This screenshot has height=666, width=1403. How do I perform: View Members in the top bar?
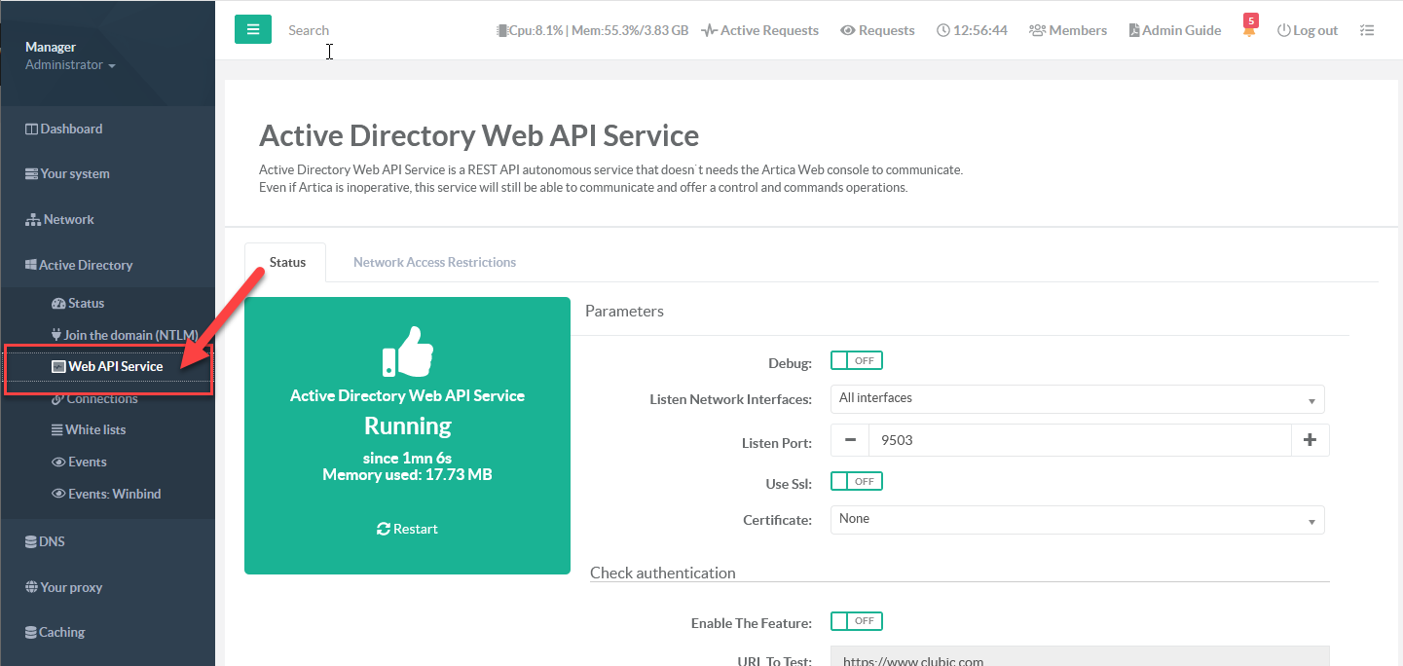coord(1067,30)
